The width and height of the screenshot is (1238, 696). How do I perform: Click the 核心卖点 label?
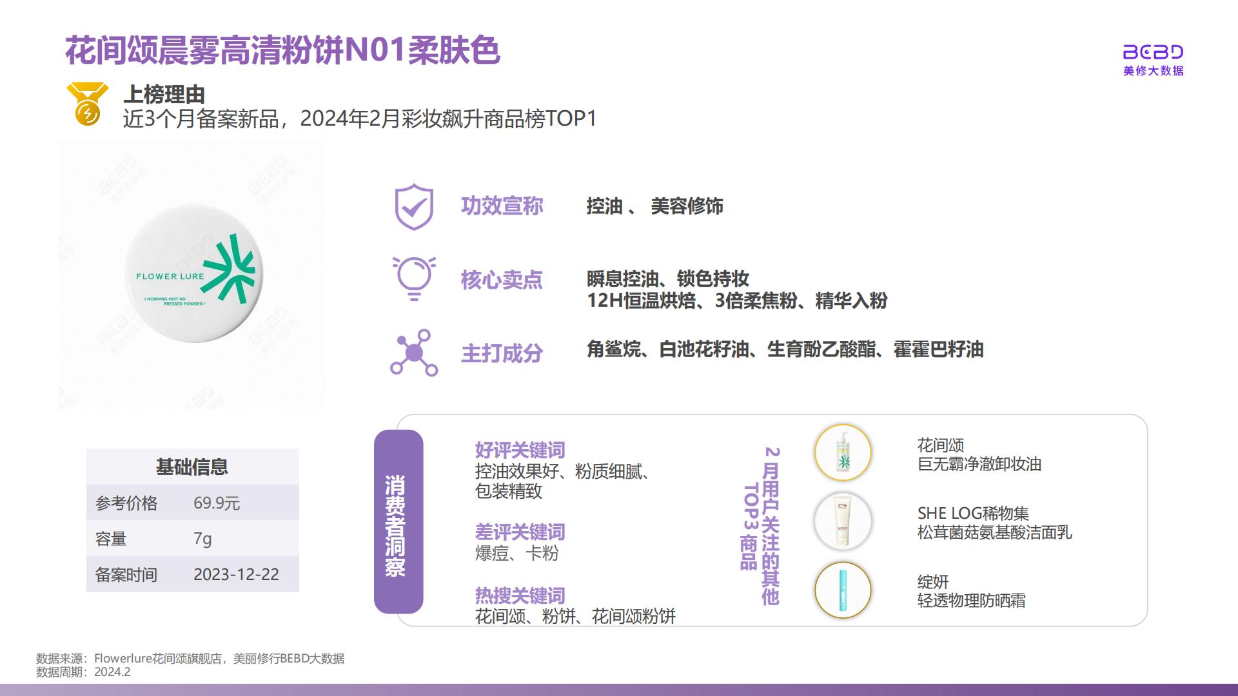(x=502, y=280)
